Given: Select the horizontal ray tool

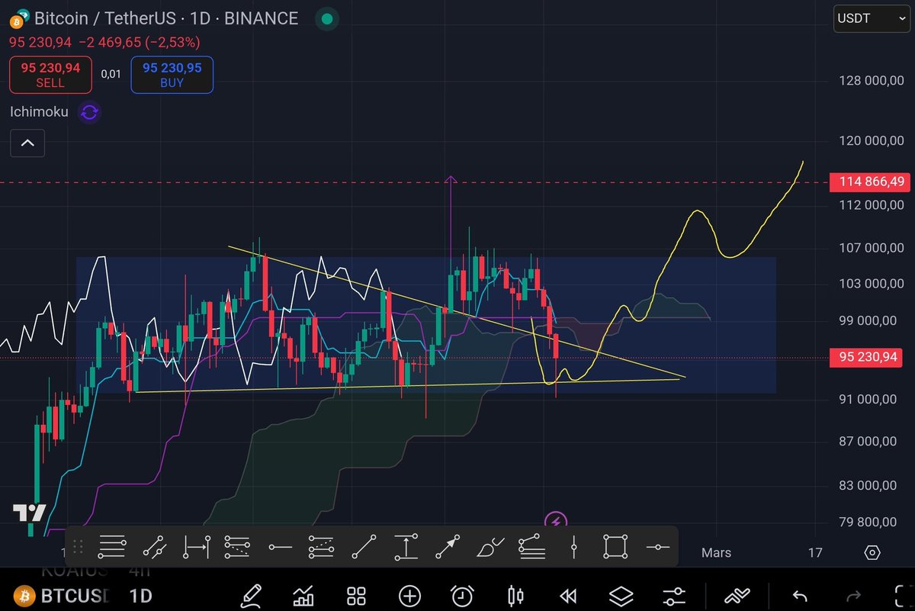Looking at the screenshot, I should pyautogui.click(x=280, y=547).
